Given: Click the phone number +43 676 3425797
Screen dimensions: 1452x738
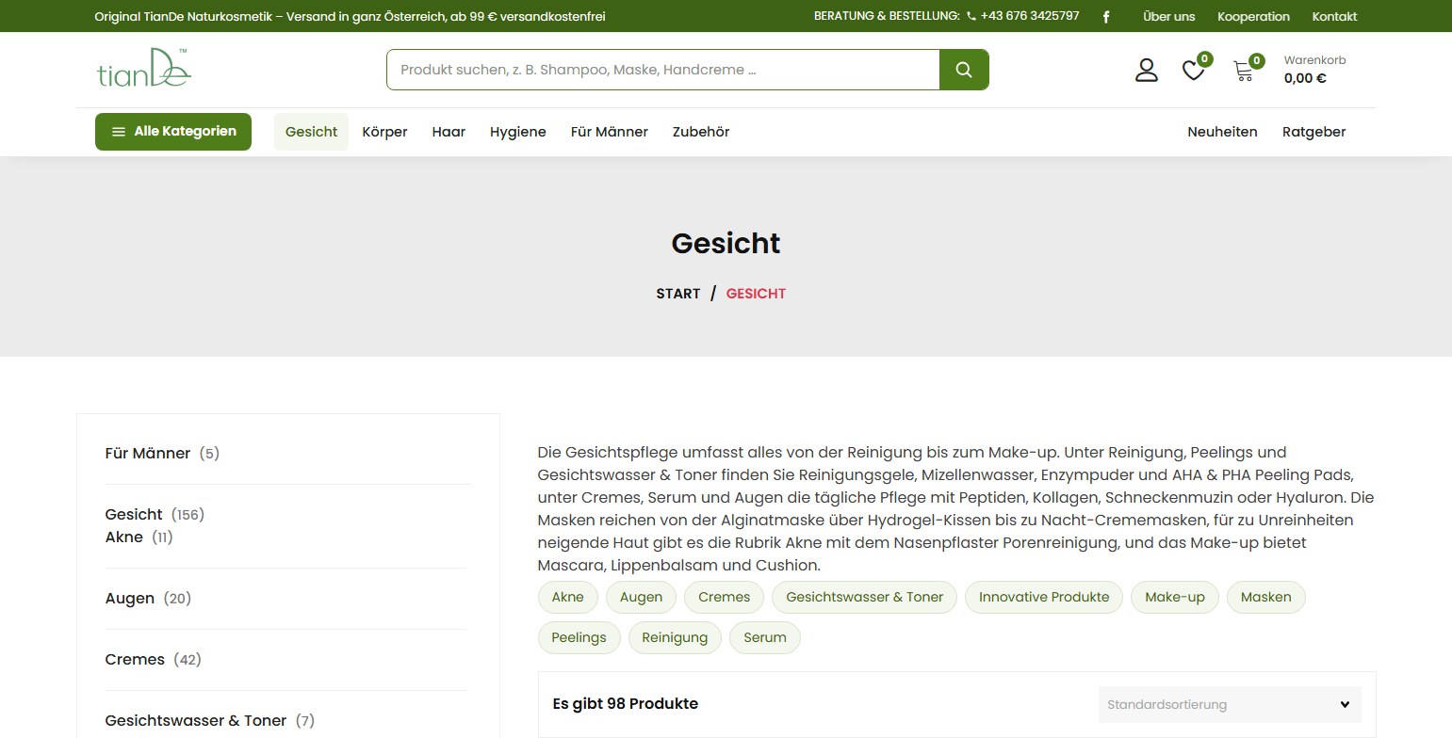Looking at the screenshot, I should point(1023,16).
